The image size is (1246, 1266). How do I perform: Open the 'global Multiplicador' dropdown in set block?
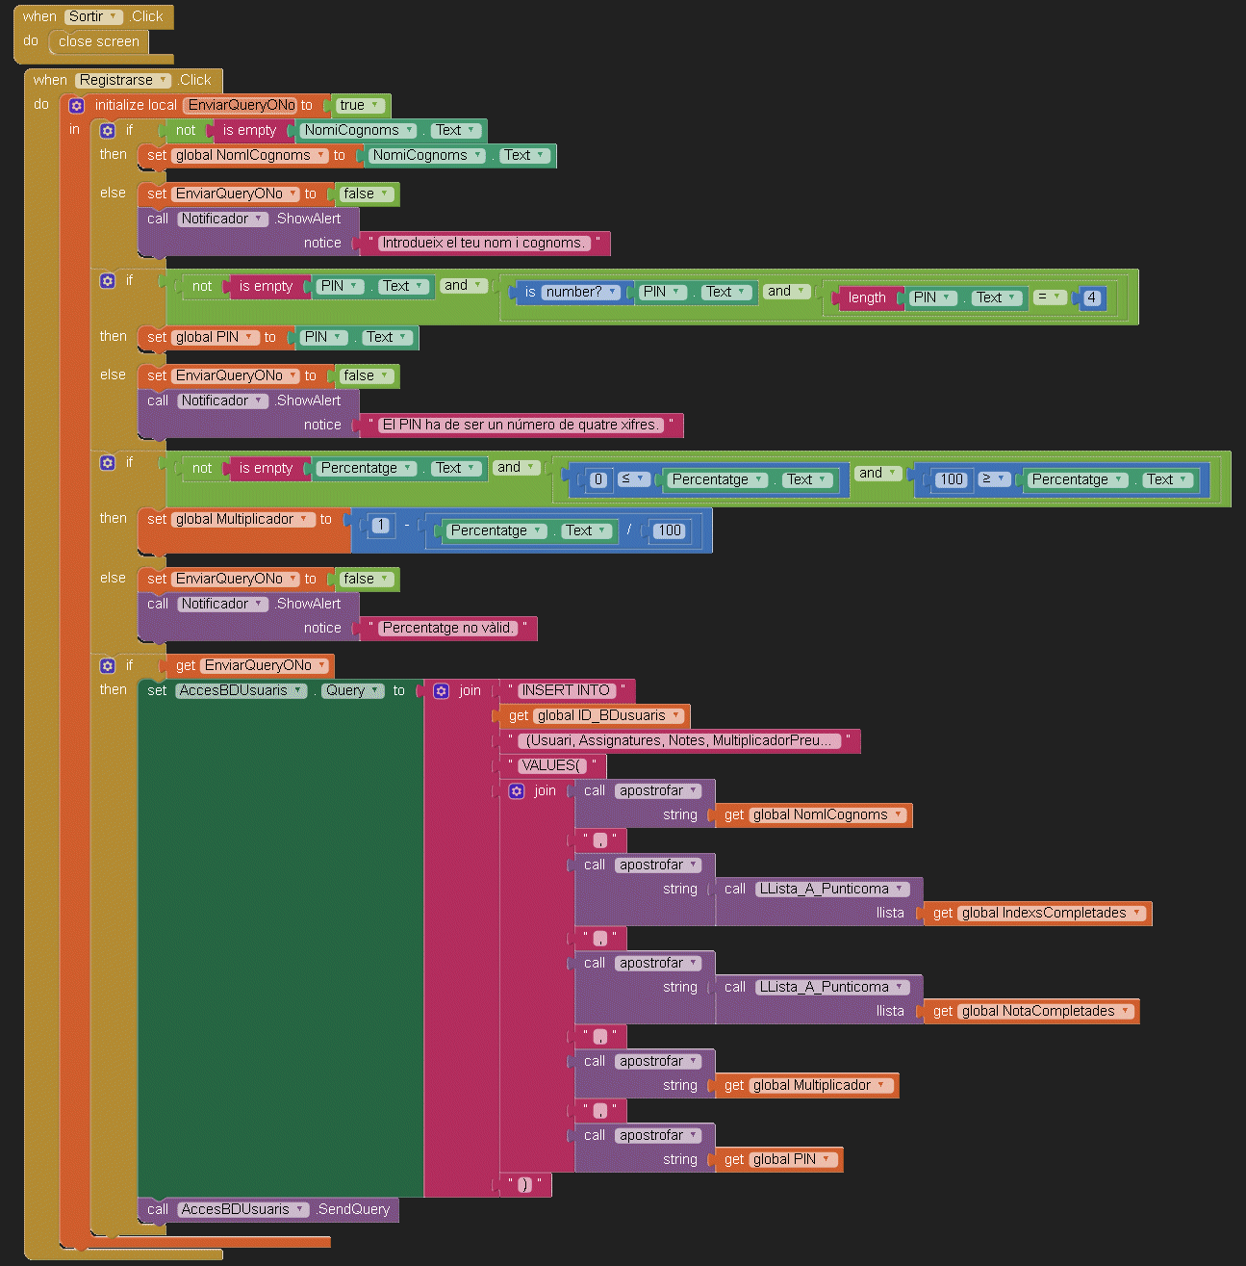coord(243,520)
